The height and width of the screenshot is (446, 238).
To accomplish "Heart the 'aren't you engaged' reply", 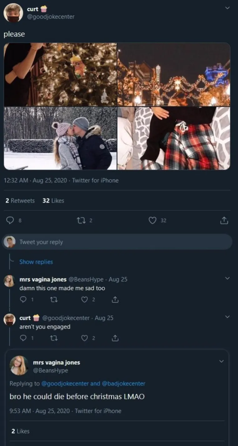I will (x=84, y=338).
